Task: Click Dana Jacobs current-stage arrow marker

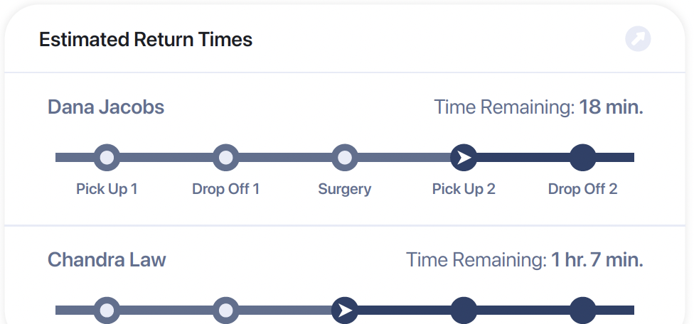Action: 464,157
